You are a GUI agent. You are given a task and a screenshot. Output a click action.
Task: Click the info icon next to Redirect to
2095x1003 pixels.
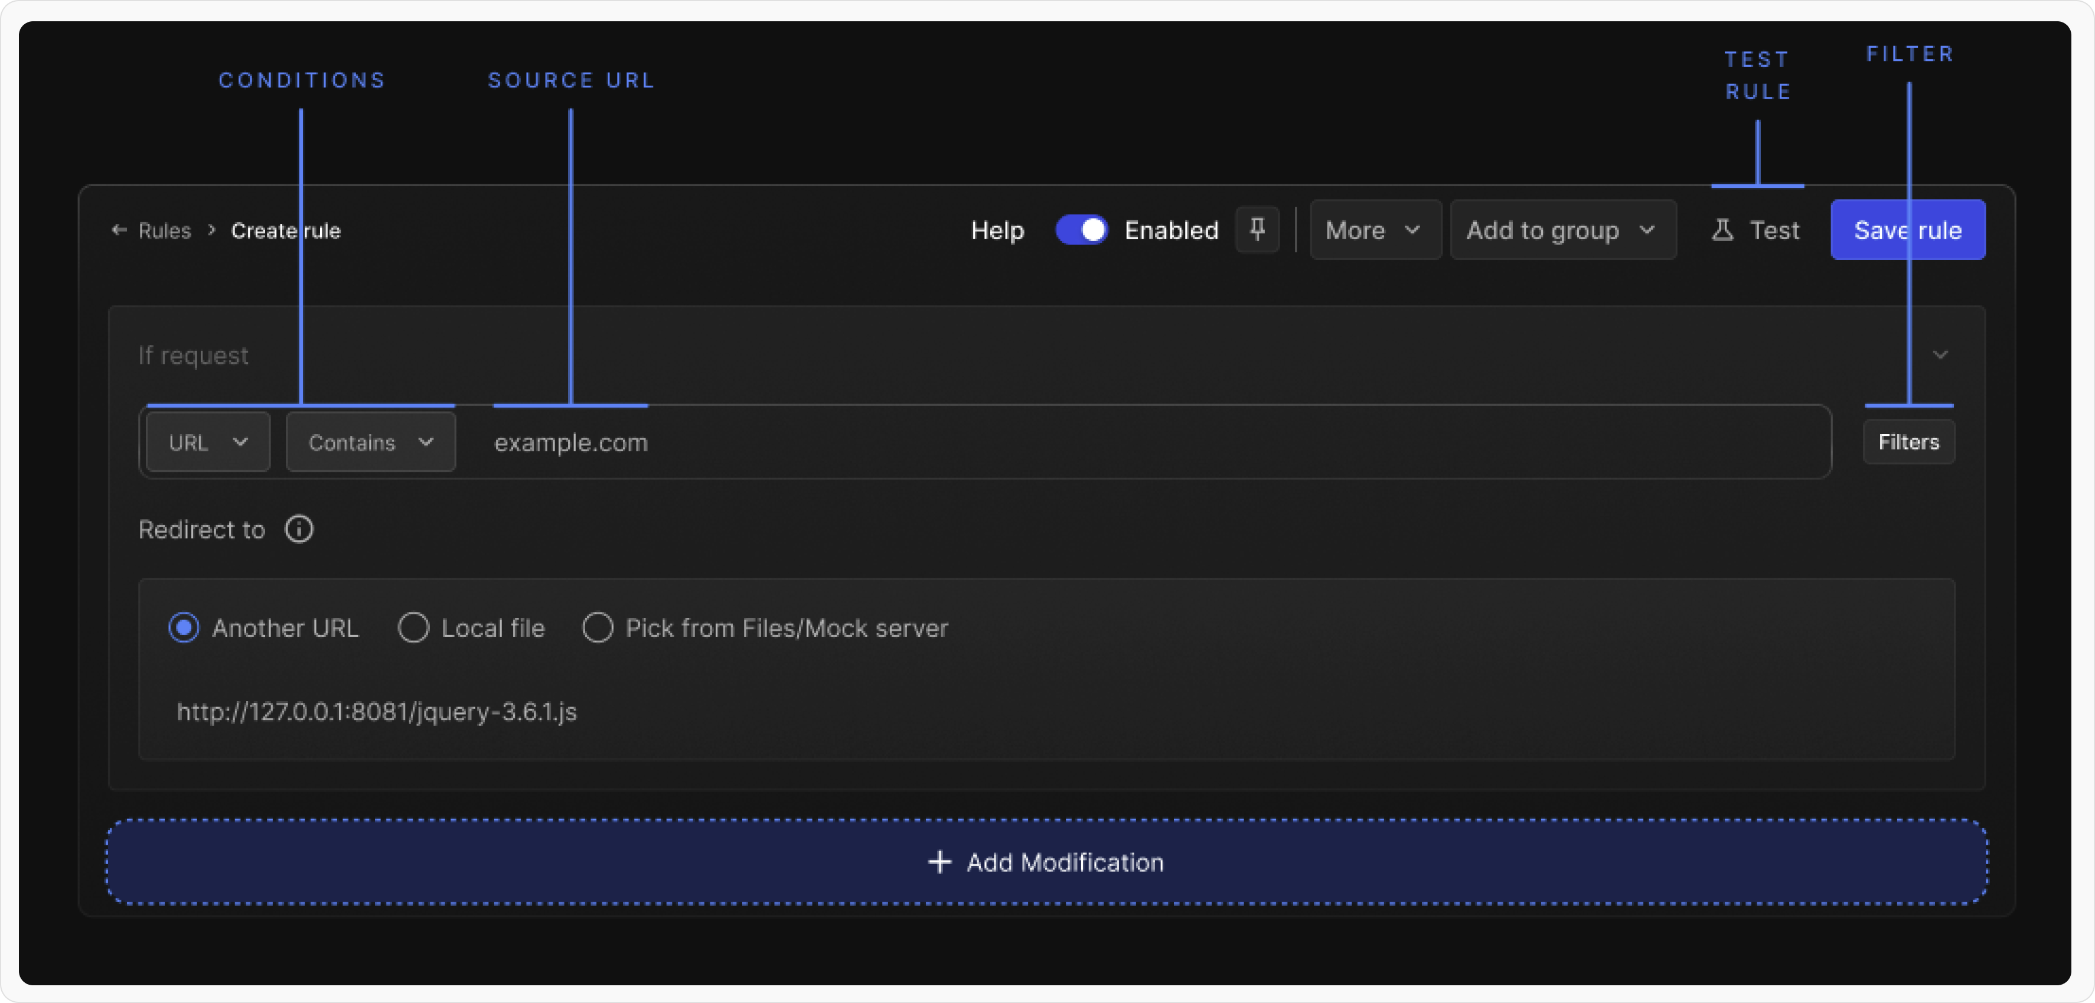click(298, 530)
